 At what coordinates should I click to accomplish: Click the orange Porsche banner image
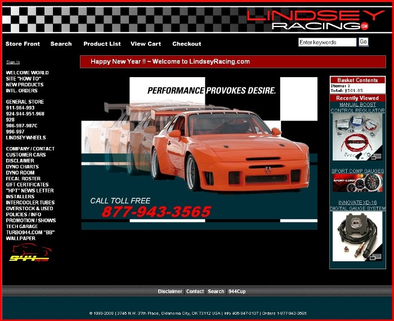click(199, 153)
